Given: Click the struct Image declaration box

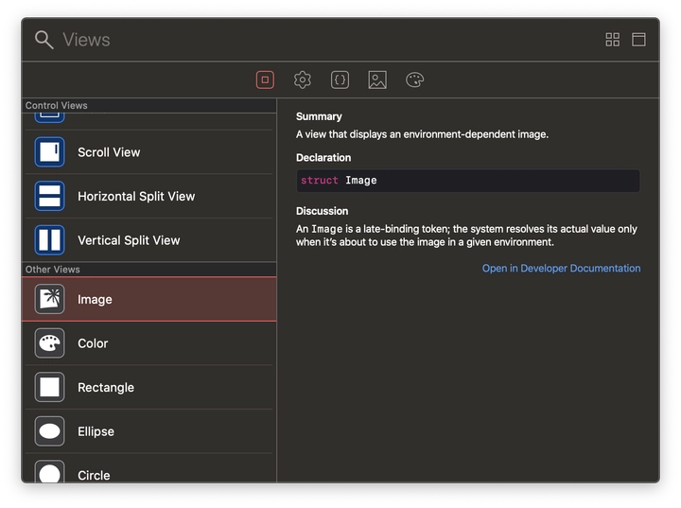Looking at the screenshot, I should pos(467,181).
